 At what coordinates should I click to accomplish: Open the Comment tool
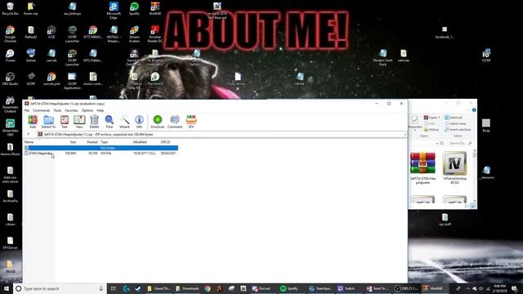point(175,122)
